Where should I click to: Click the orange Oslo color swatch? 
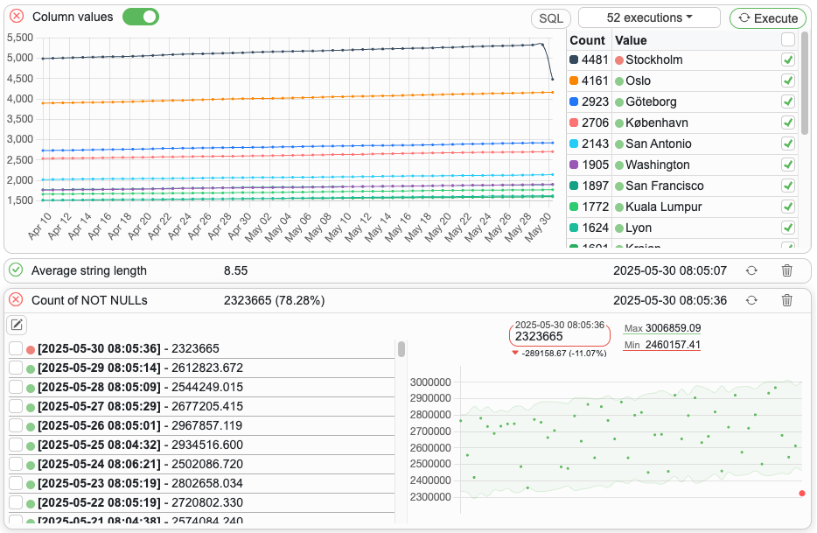pyautogui.click(x=574, y=81)
